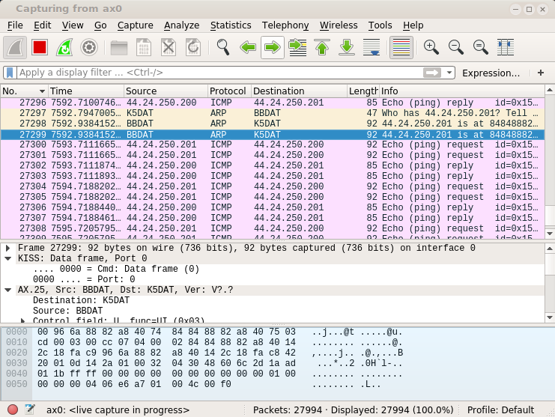Sort by the Protocol column header
The width and height of the screenshot is (555, 417).
coord(229,91)
